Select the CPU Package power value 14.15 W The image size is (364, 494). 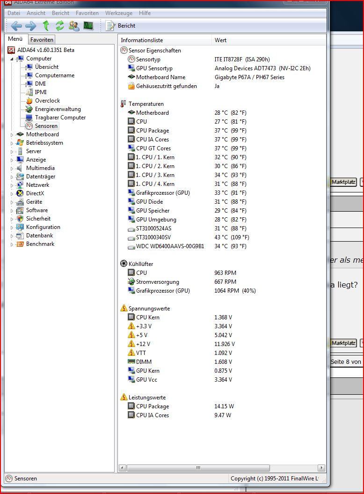(224, 406)
